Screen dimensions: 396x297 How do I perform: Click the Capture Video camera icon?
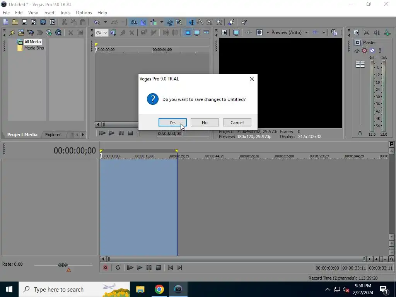click(30, 32)
